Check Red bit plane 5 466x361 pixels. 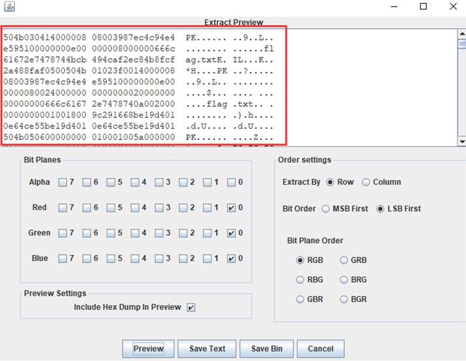[x=111, y=208]
